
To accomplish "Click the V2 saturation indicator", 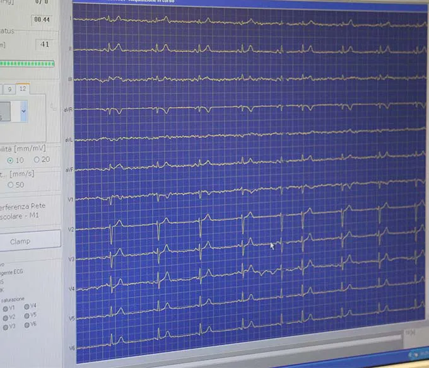I will coord(6,318).
